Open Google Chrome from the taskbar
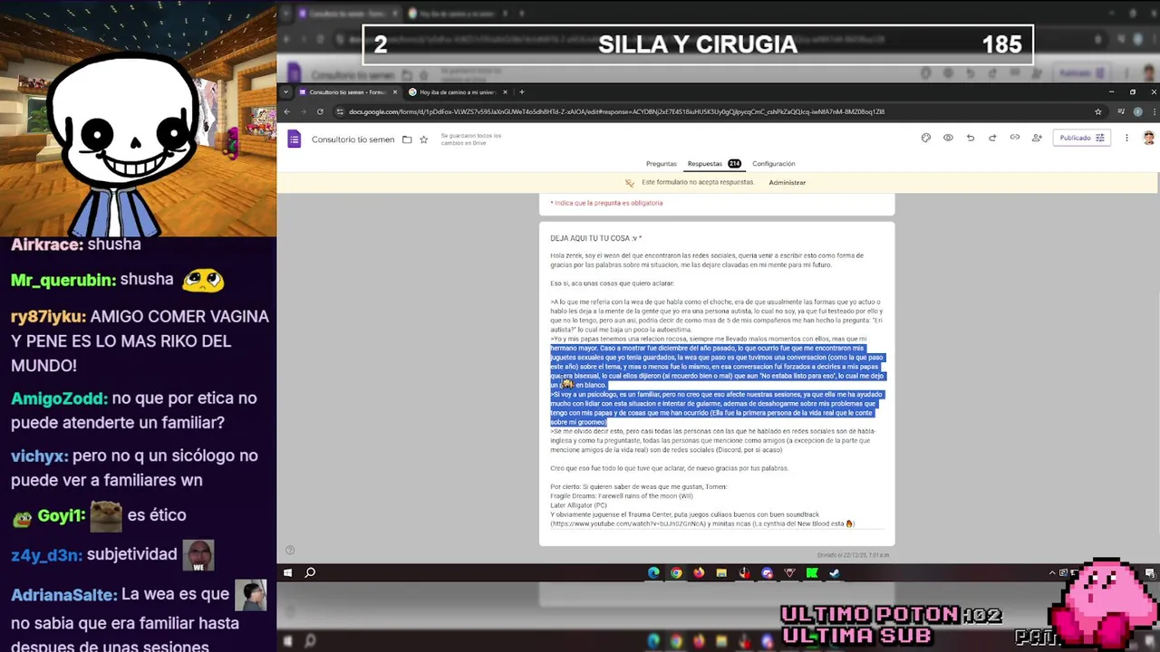1160x652 pixels. point(676,572)
